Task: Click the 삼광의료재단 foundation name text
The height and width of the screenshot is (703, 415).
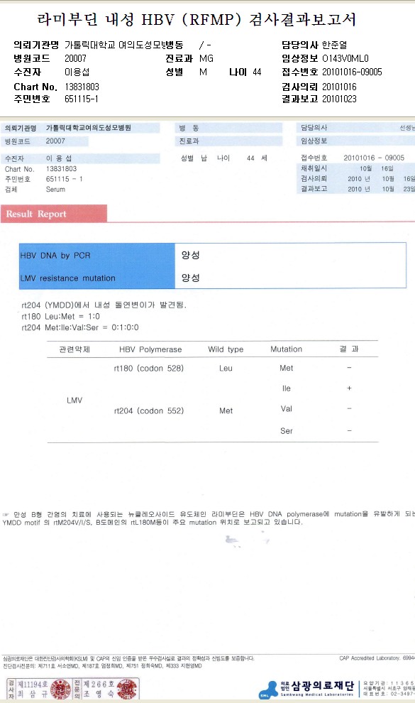Action: click(323, 686)
